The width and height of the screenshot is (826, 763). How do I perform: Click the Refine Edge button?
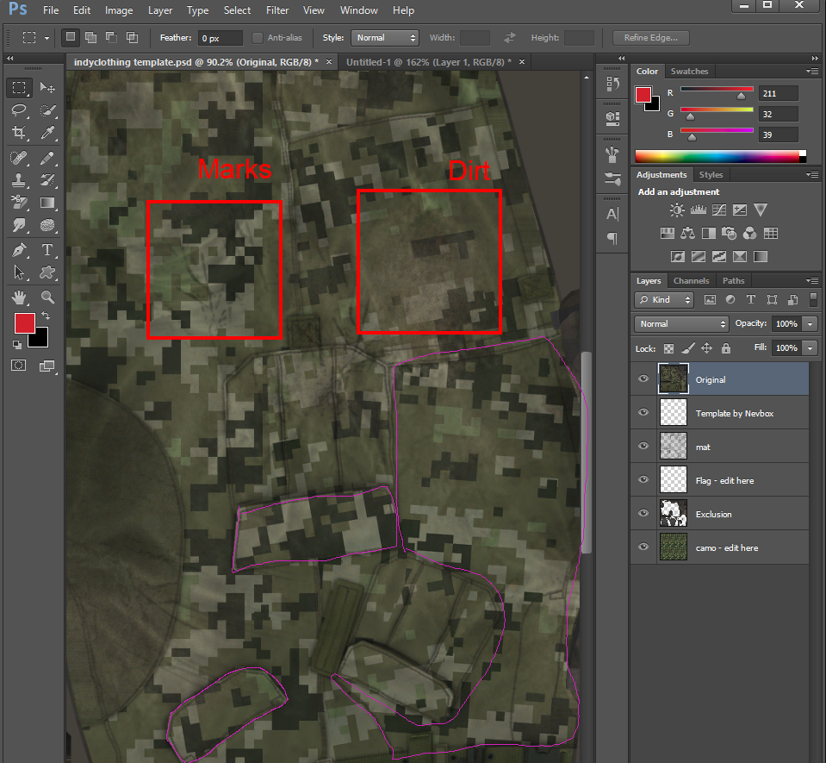click(650, 38)
